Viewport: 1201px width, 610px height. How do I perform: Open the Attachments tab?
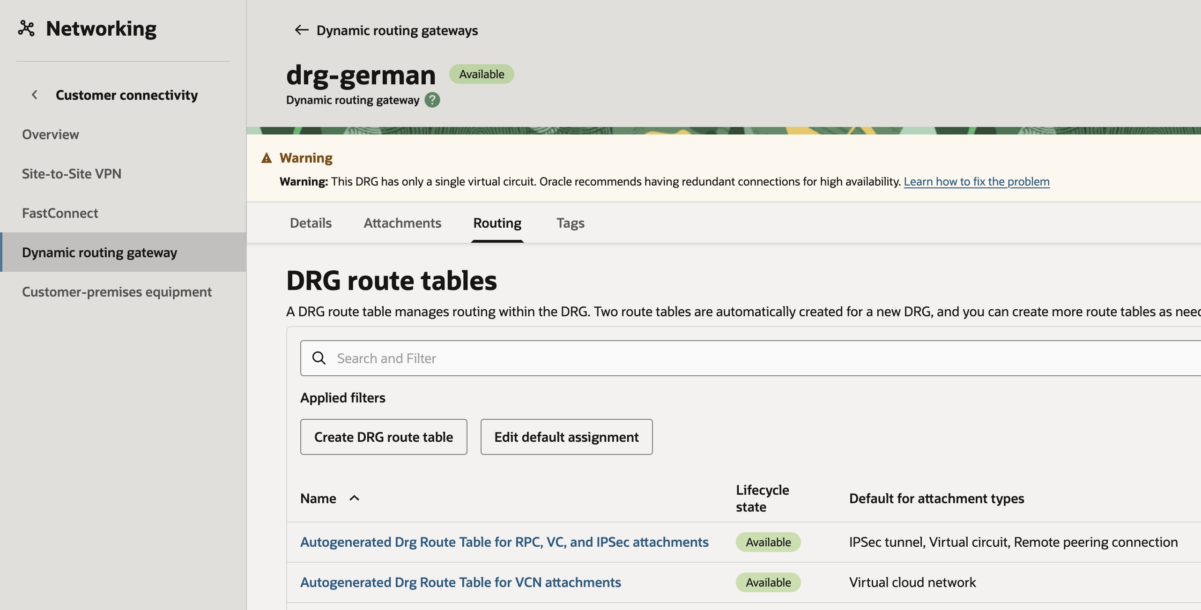402,223
